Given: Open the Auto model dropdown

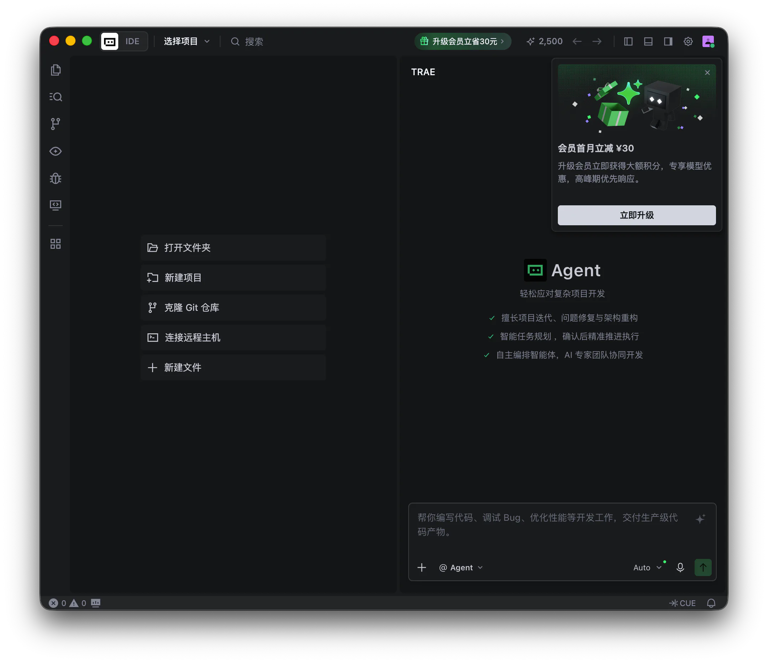Looking at the screenshot, I should click(647, 567).
